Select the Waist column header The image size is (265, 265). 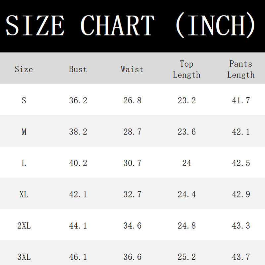[132, 69]
